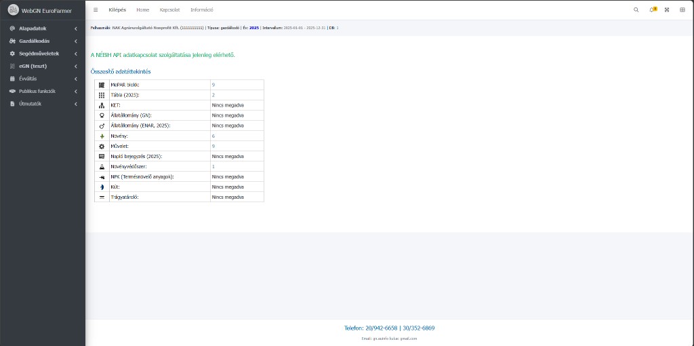Viewport: 694px width, 346px height.
Task: Open the MePAR blokk count 9 link
Action: [213, 85]
